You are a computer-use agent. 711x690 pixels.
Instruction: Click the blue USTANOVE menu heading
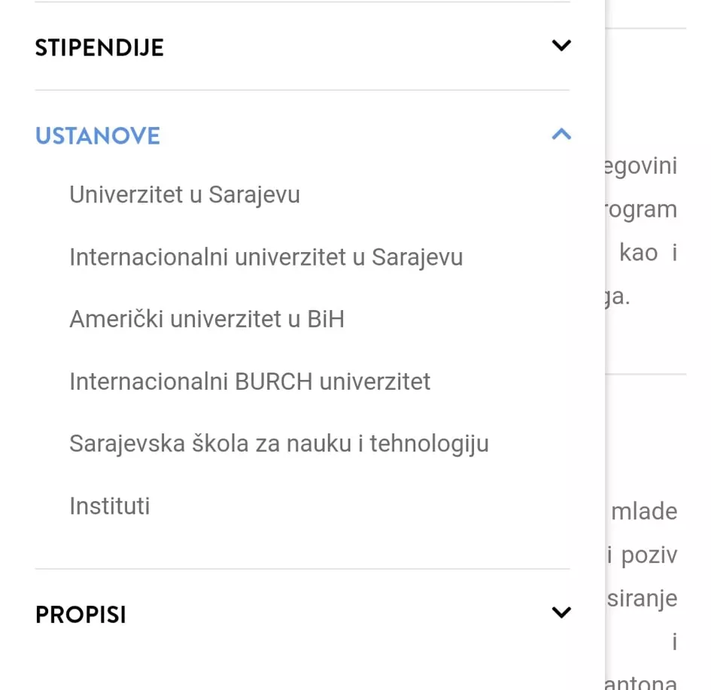98,136
